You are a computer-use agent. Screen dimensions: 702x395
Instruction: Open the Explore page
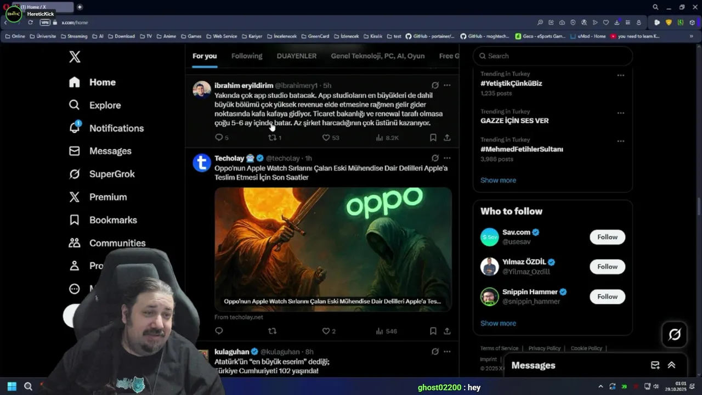(94, 105)
